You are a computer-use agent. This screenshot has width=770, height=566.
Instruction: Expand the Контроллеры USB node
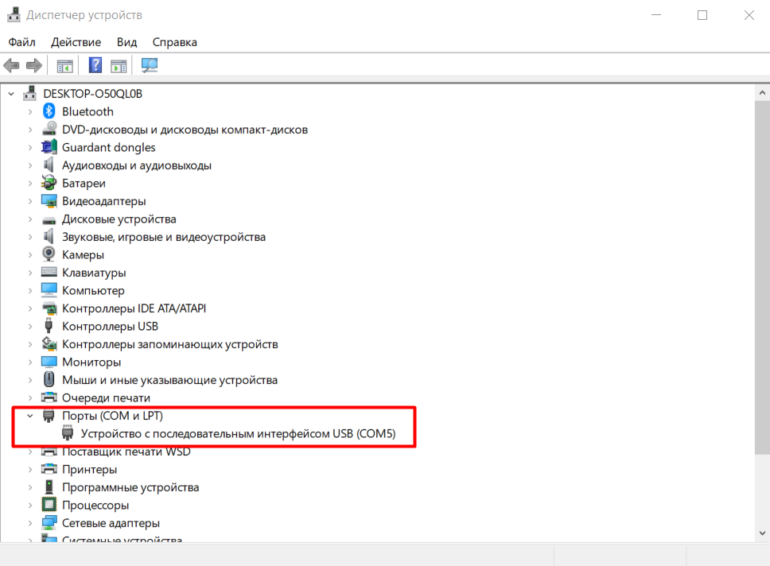point(30,326)
